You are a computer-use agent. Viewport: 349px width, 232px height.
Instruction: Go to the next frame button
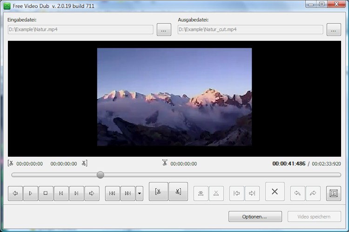77,193
